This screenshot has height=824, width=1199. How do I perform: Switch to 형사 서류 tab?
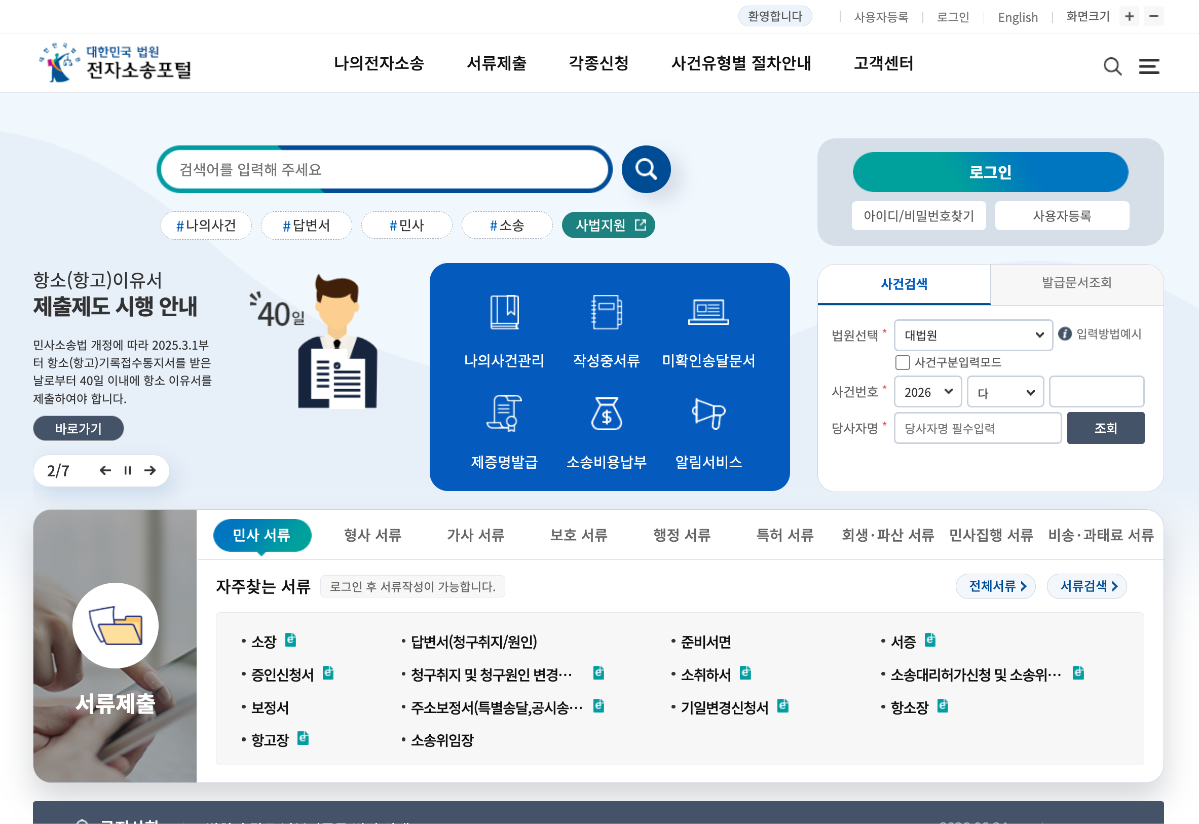(x=372, y=535)
